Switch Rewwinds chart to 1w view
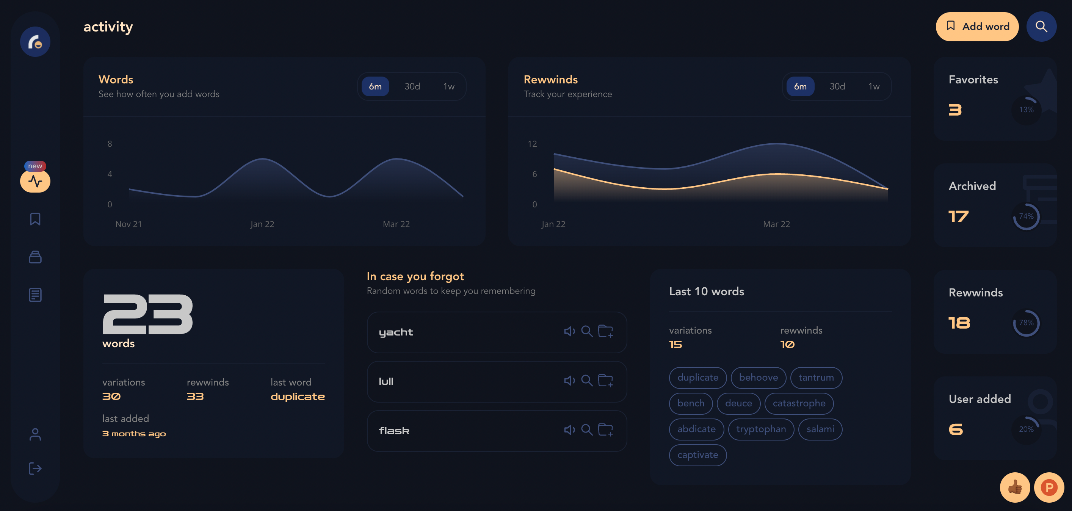The height and width of the screenshot is (511, 1072). click(x=874, y=86)
